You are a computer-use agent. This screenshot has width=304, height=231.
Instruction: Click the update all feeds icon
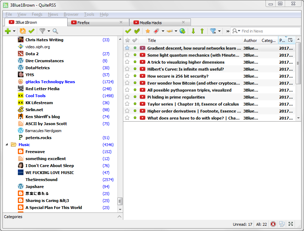coord(23,31)
